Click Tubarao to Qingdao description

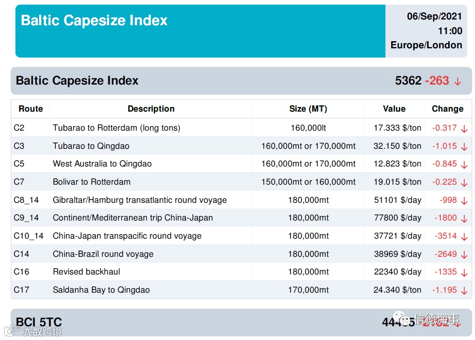pos(91,146)
